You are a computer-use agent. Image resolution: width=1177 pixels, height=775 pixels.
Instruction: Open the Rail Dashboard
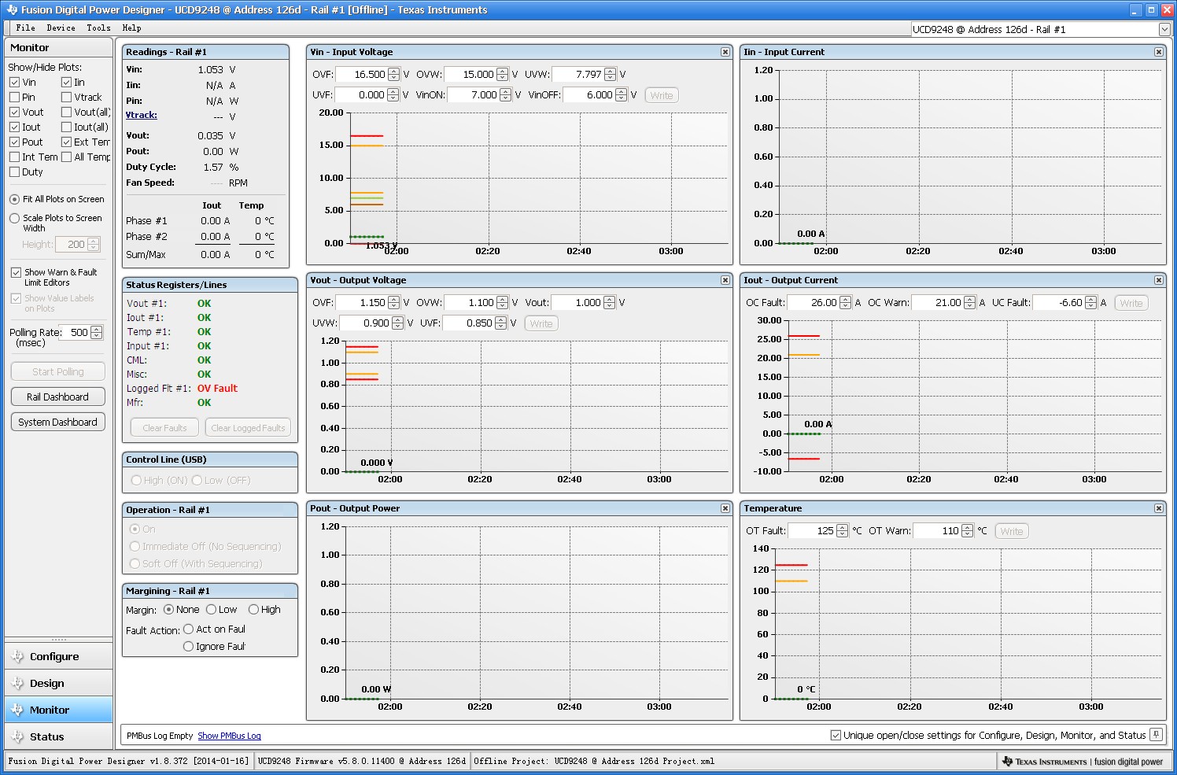point(58,397)
